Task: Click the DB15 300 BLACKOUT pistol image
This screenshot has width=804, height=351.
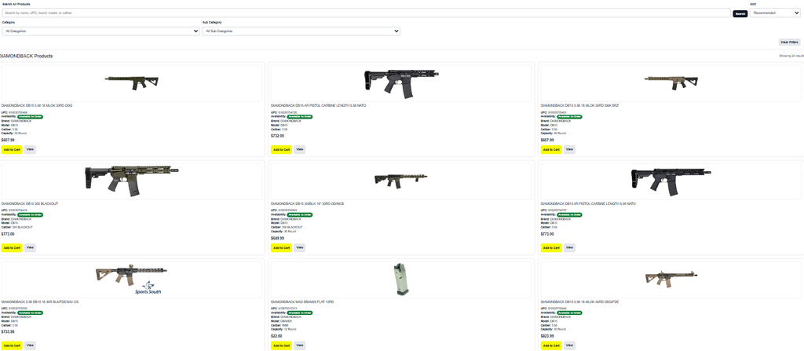Action: [132, 181]
